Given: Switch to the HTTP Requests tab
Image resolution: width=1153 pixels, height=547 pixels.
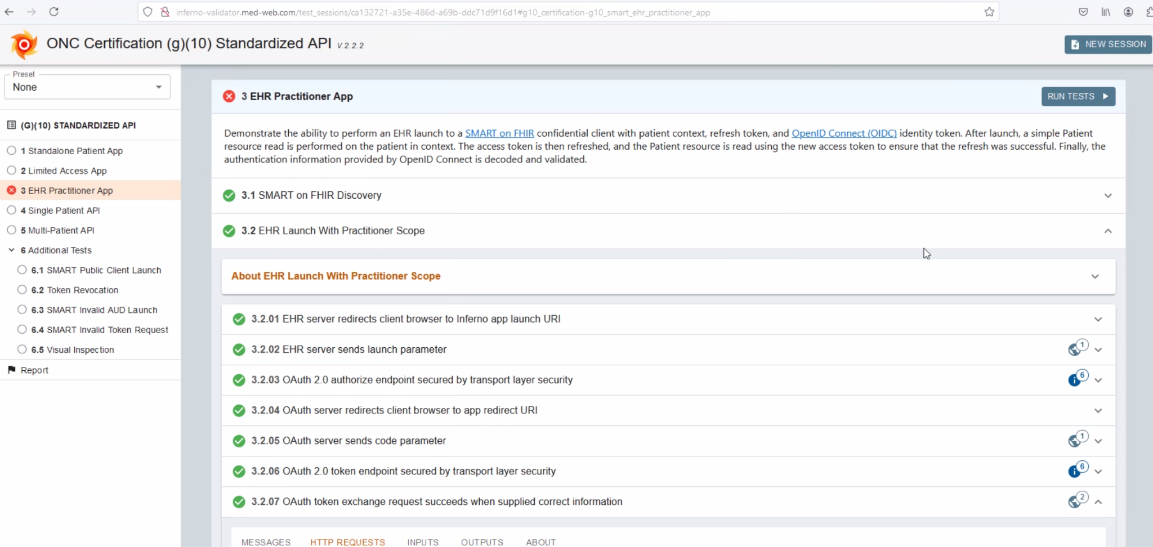Looking at the screenshot, I should pyautogui.click(x=347, y=542).
